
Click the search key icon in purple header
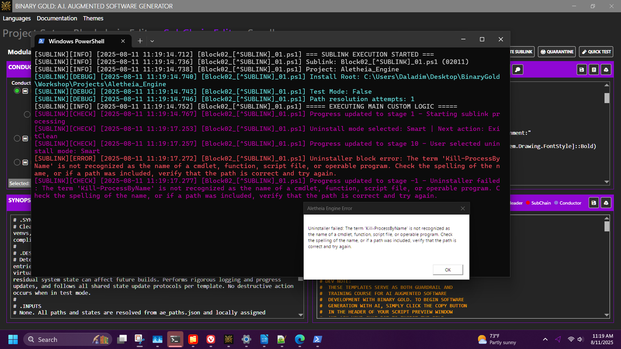pyautogui.click(x=517, y=70)
